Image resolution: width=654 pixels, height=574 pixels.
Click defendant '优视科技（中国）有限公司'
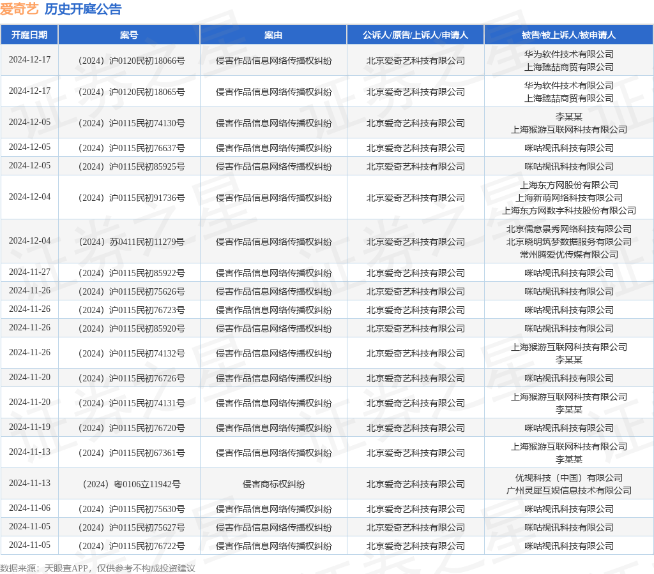point(569,478)
